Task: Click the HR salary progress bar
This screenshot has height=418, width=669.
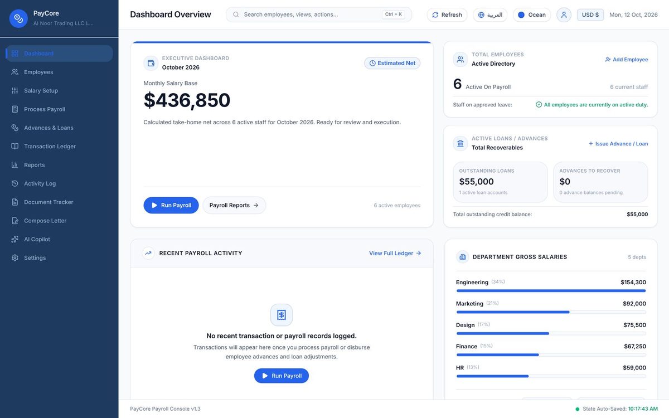Action: (x=551, y=376)
